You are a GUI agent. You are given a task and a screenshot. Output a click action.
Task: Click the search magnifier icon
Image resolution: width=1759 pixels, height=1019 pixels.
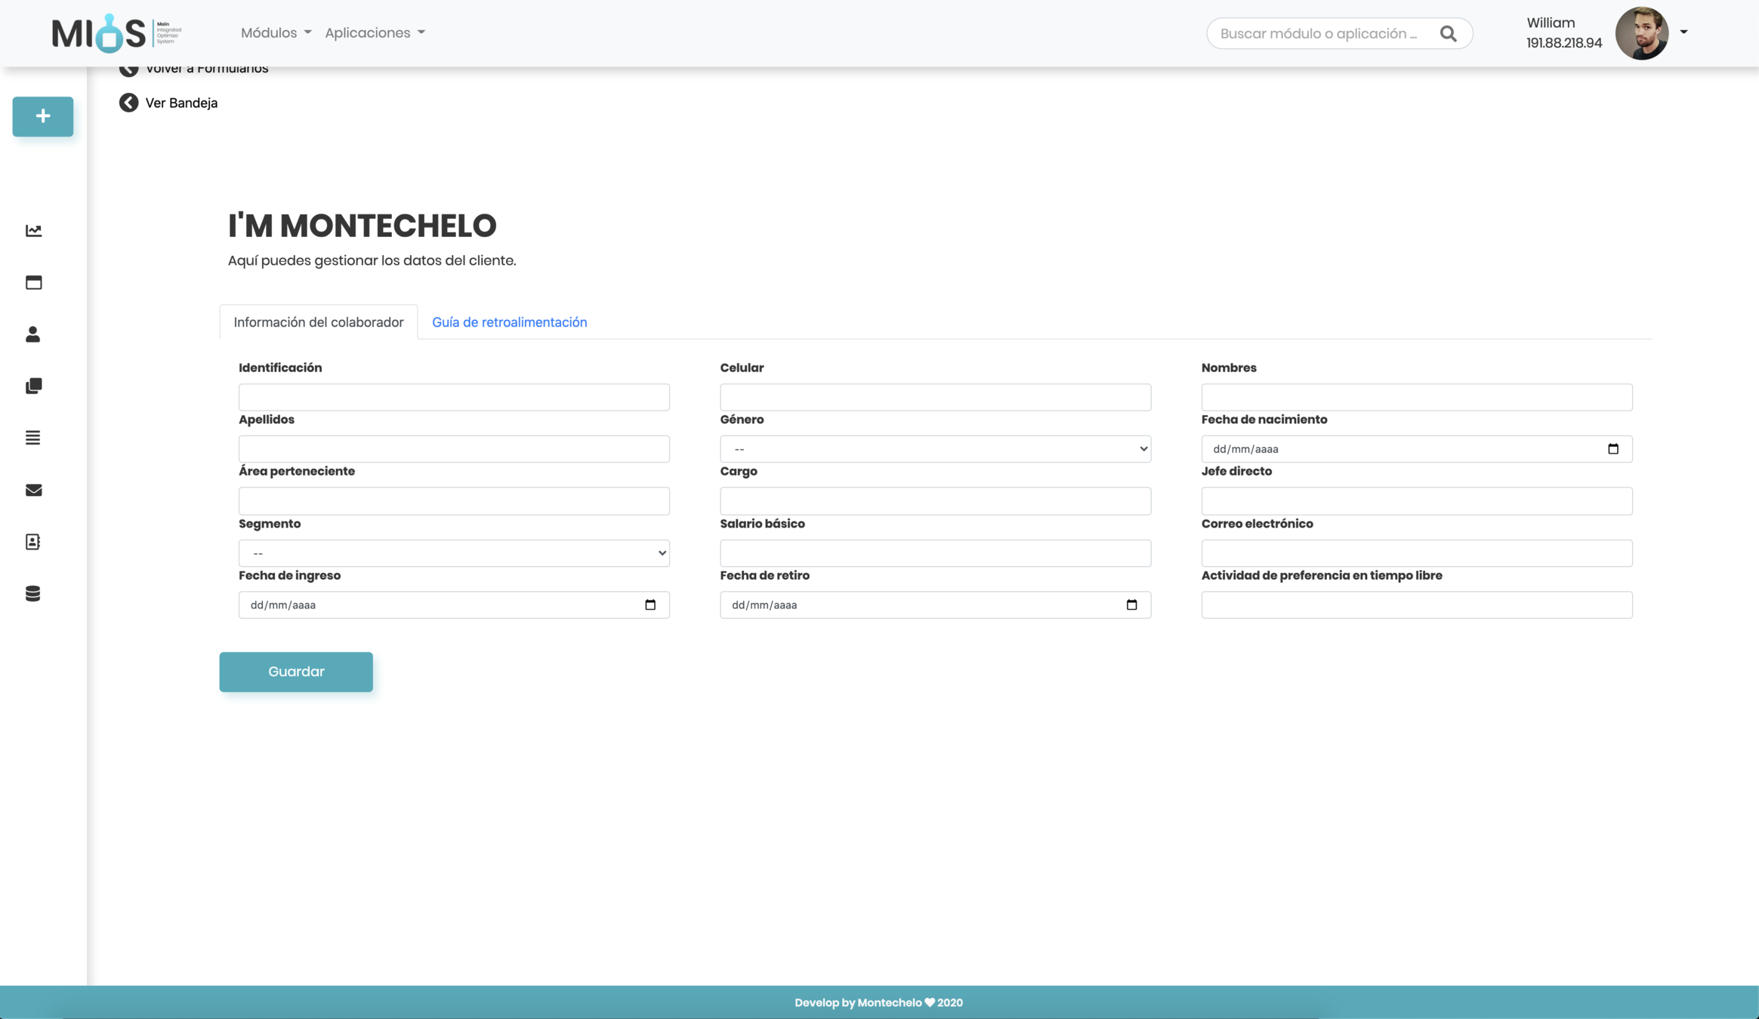click(1448, 33)
